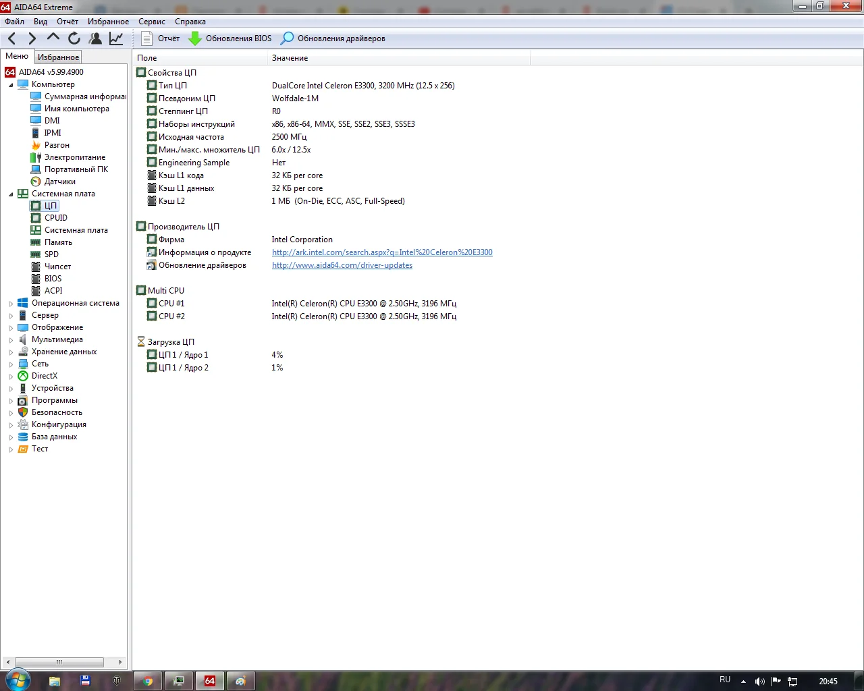This screenshot has width=864, height=691.
Task: Click the sidebar horizontal scrollbar thumb
Action: click(x=59, y=662)
